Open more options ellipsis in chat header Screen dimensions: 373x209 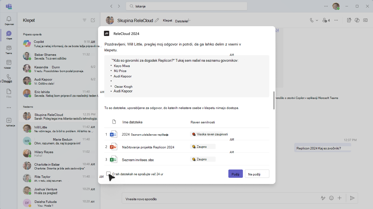[x=336, y=20]
